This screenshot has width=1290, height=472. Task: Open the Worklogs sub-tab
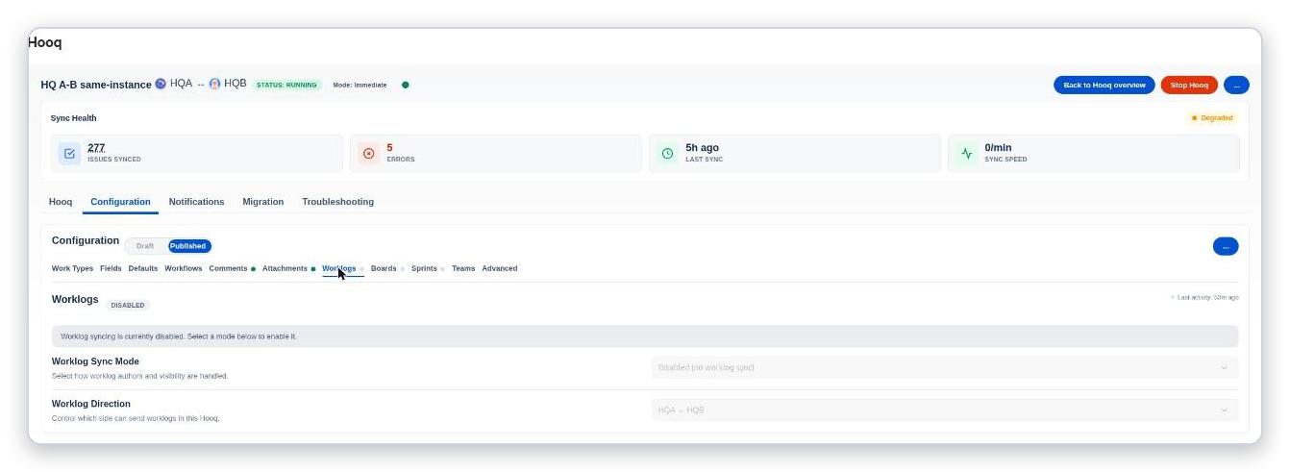339,268
